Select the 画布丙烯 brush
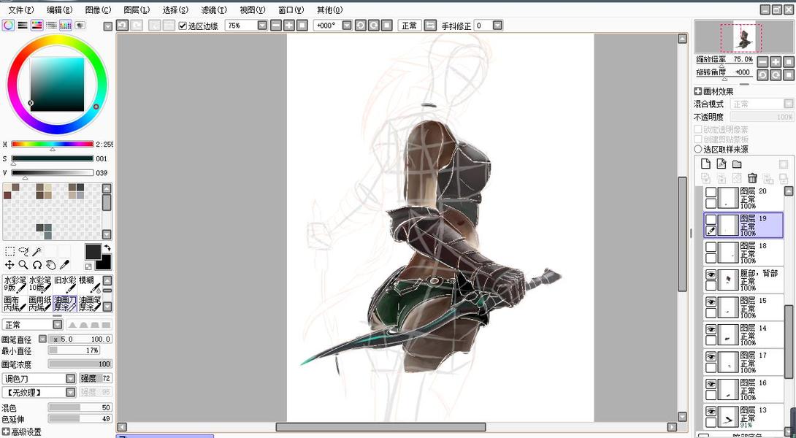796x438 pixels. tap(14, 304)
